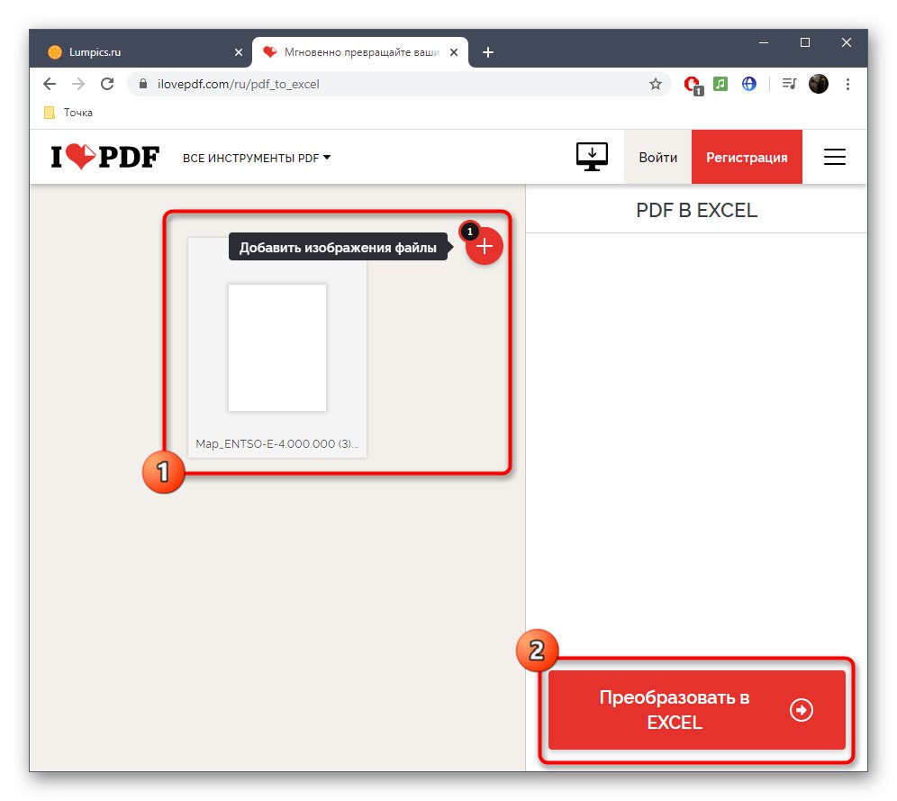Expand ВСЕ ИНСТРУМЕНТЫ PDF dropdown
This screenshot has width=897, height=801.
256,157
